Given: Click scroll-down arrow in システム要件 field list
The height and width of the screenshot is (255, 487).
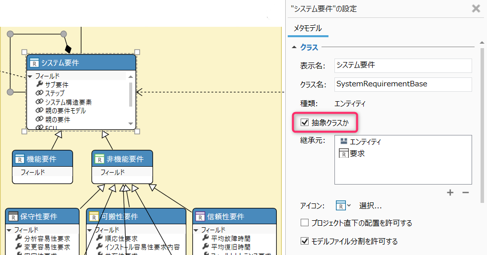Looking at the screenshot, I should tap(131, 124).
